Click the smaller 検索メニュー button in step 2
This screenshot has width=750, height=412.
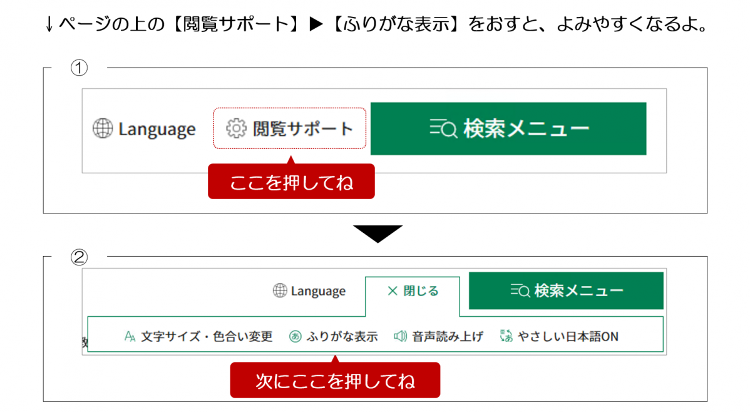(567, 291)
